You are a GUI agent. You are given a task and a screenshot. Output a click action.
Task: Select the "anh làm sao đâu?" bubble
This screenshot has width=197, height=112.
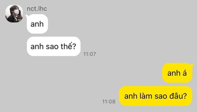tap(156, 96)
